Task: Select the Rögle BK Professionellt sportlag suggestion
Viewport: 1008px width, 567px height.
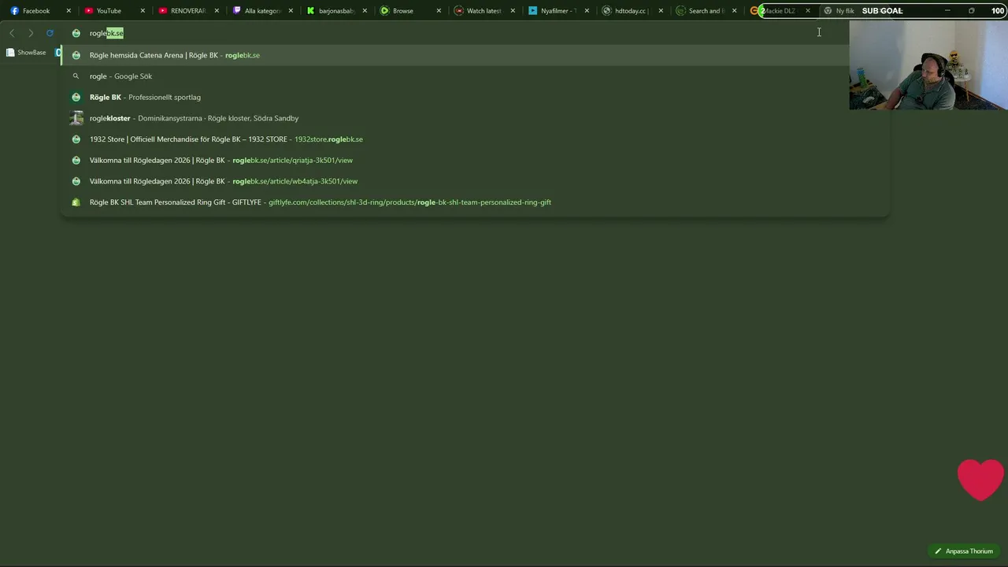Action: pos(475,97)
